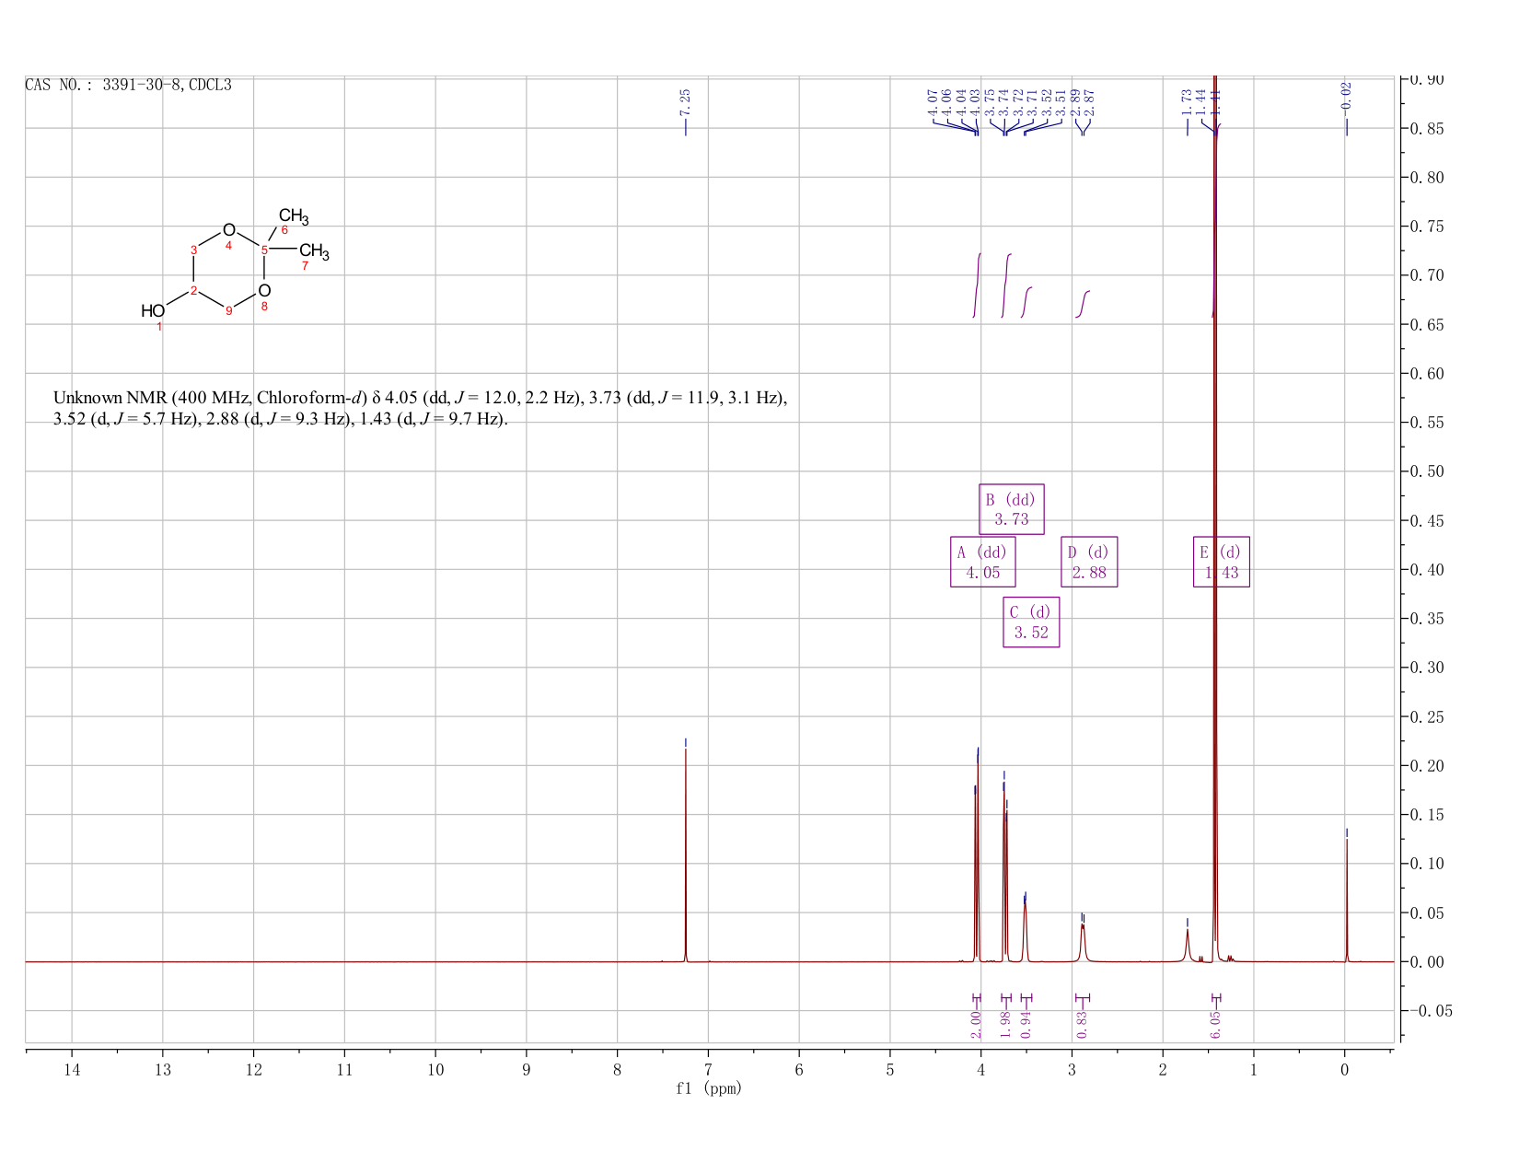This screenshot has height=1174, width=1519.
Task: Click atom label 5 in the structure
Action: pos(264,250)
